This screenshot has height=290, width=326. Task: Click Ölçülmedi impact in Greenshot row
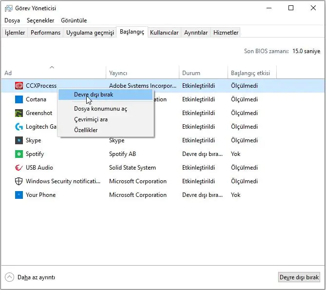click(244, 113)
